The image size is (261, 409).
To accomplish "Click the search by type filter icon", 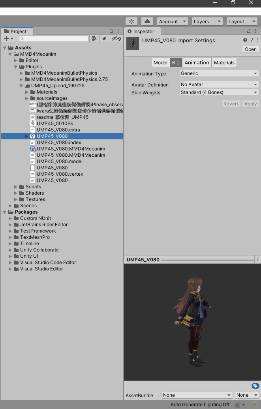I will tap(94, 39).
